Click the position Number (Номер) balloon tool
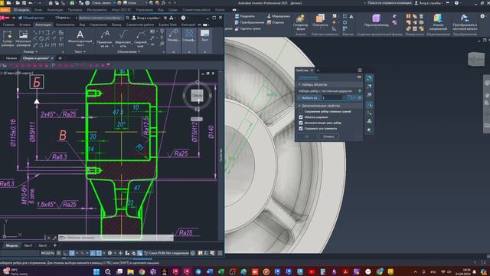 point(173,36)
